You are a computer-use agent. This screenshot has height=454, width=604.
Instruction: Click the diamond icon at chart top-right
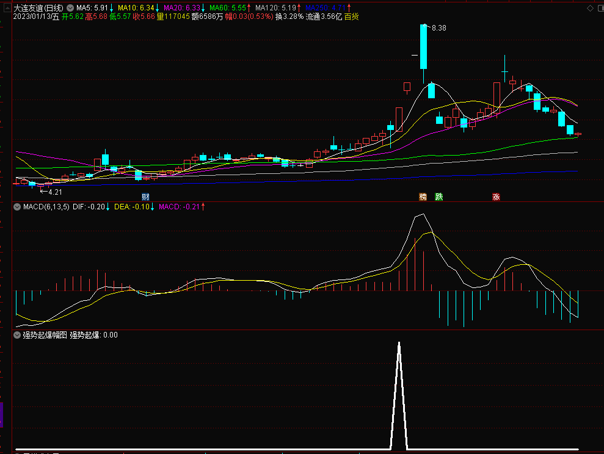pyautogui.click(x=590, y=8)
